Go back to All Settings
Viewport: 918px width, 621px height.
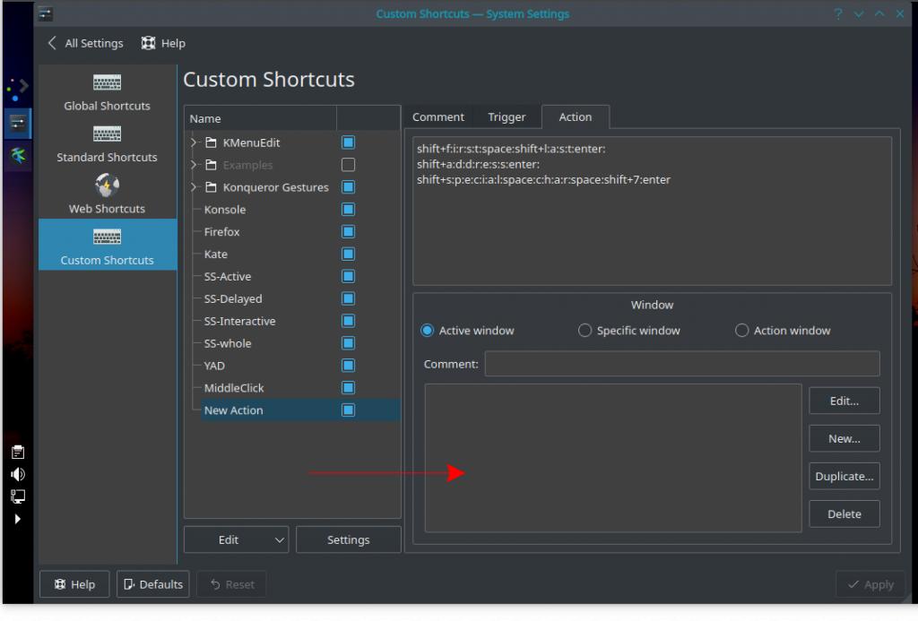pos(85,43)
